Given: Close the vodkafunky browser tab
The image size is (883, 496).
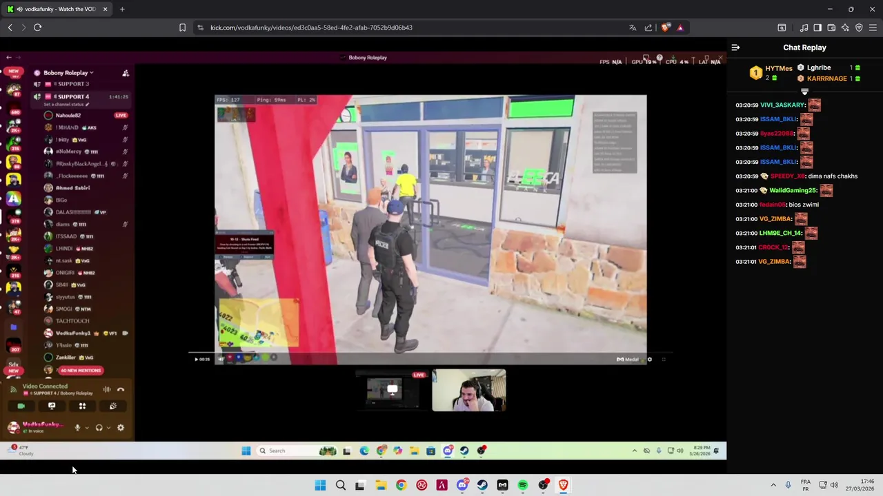Looking at the screenshot, I should 105,9.
